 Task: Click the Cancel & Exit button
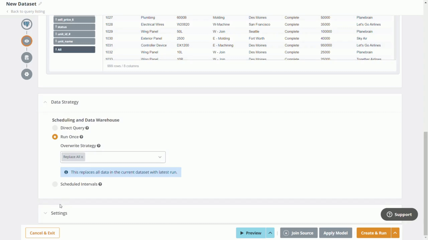click(42, 233)
